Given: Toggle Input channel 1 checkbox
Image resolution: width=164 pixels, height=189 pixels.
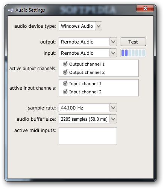Looking at the screenshot, I should click(65, 84).
